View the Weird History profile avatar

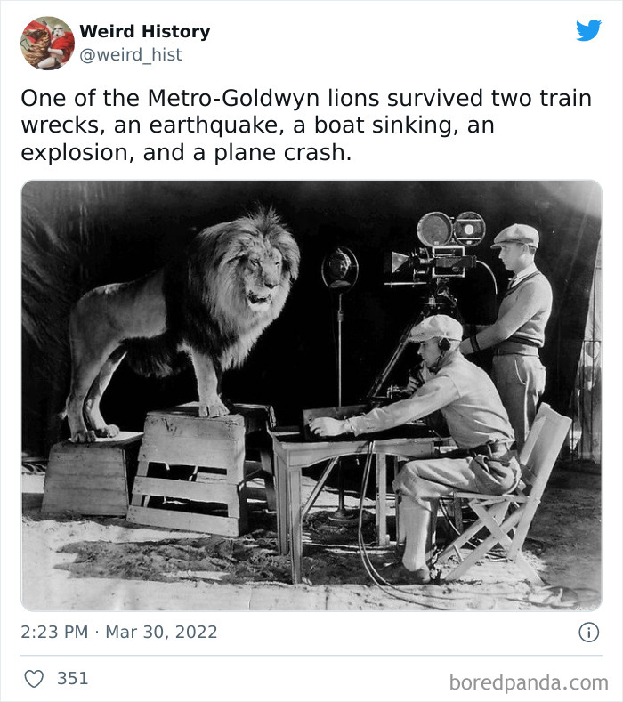click(x=47, y=43)
